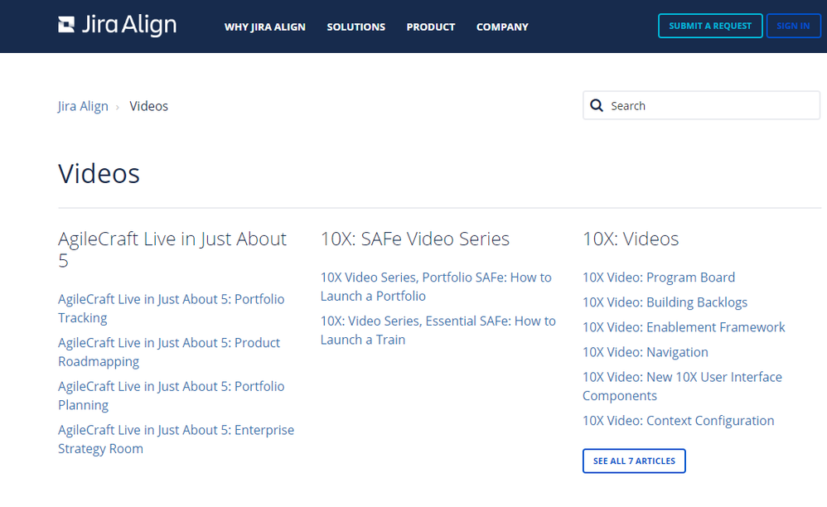827x507 pixels.
Task: Click the search magnifier icon
Action: coord(597,105)
